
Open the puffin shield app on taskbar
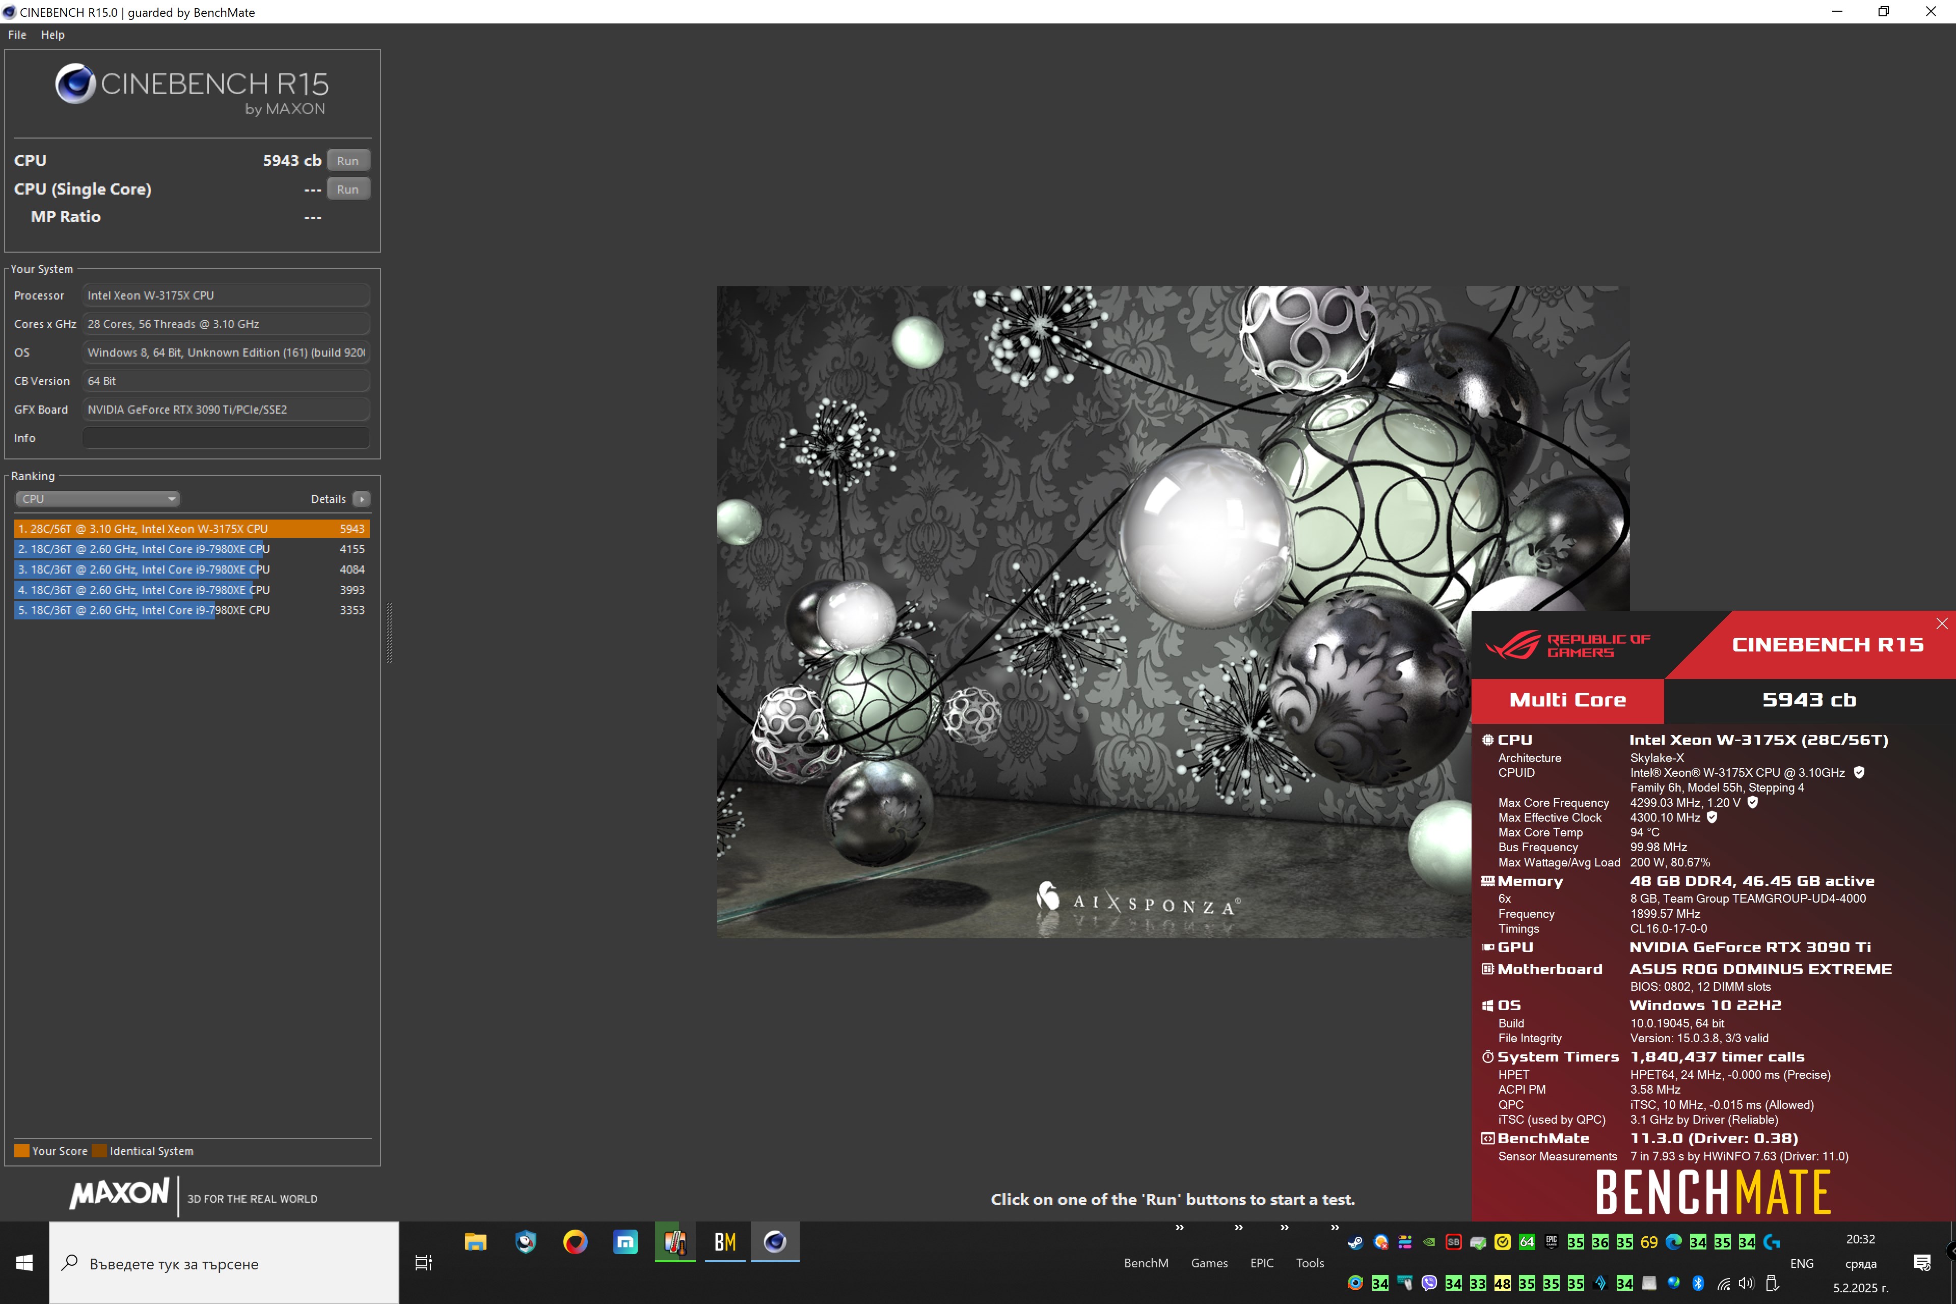pyautogui.click(x=526, y=1242)
